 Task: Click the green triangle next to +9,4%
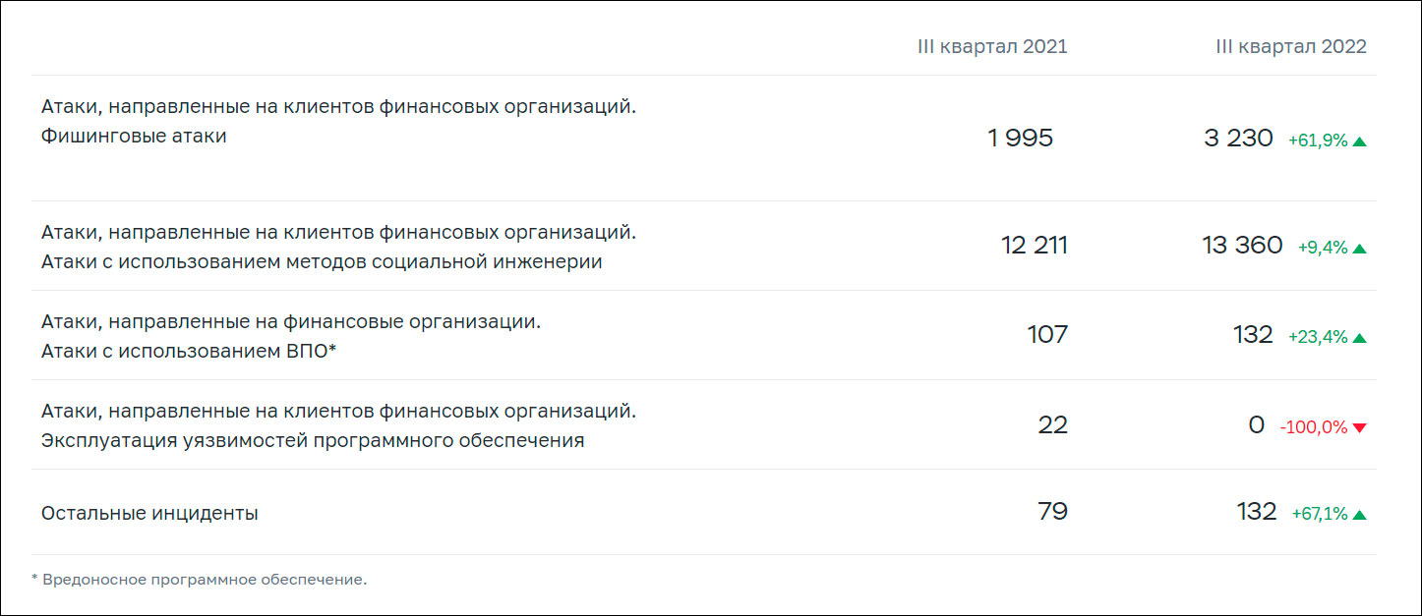(x=1359, y=250)
